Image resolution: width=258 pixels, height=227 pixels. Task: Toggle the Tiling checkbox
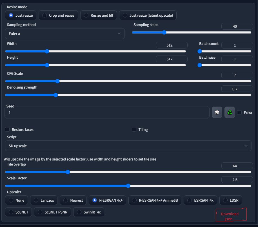point(134,129)
